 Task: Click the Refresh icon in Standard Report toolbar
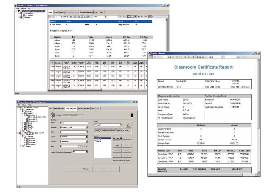tap(188, 57)
